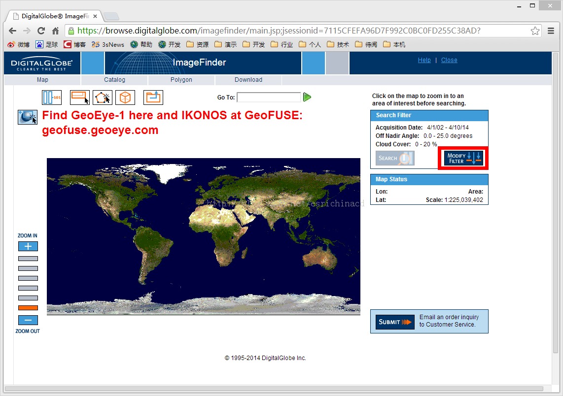Open the Polygon tab
This screenshot has width=563, height=396.
point(181,80)
